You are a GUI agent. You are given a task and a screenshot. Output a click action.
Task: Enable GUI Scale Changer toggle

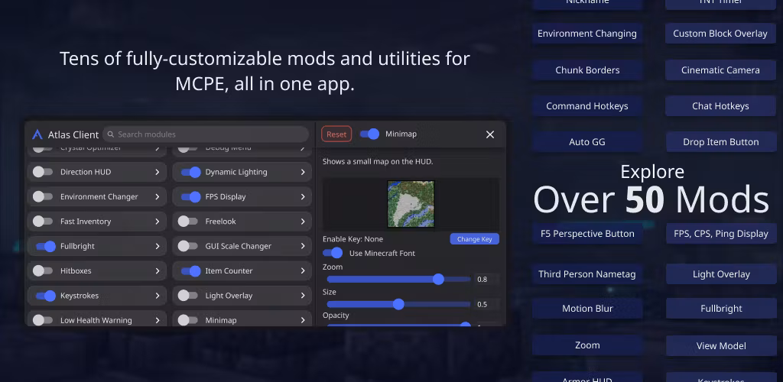point(188,246)
